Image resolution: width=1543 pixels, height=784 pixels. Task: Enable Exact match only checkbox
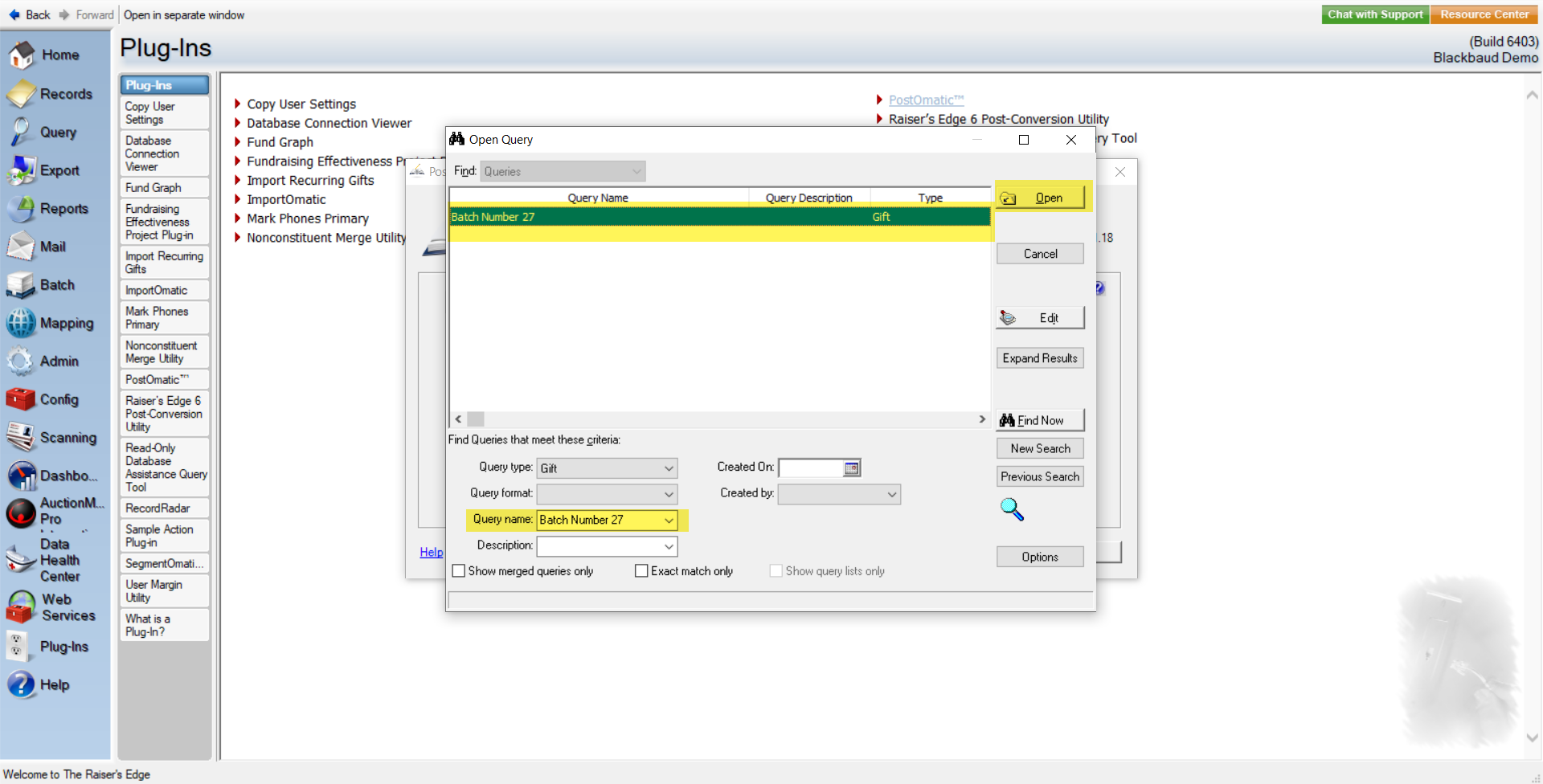tap(641, 571)
